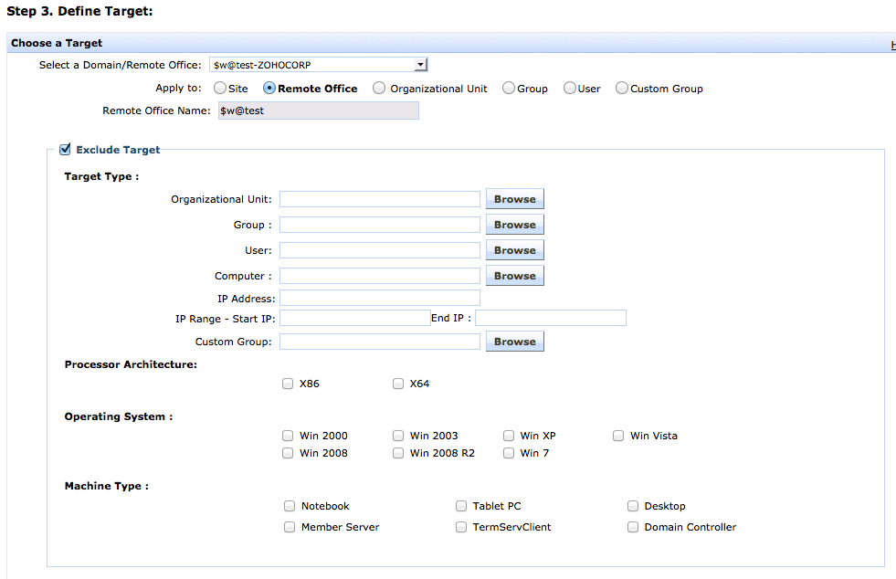Image resolution: width=896 pixels, height=579 pixels.
Task: Open the Select a Domain/Remote Office dropdown
Action: pos(318,65)
